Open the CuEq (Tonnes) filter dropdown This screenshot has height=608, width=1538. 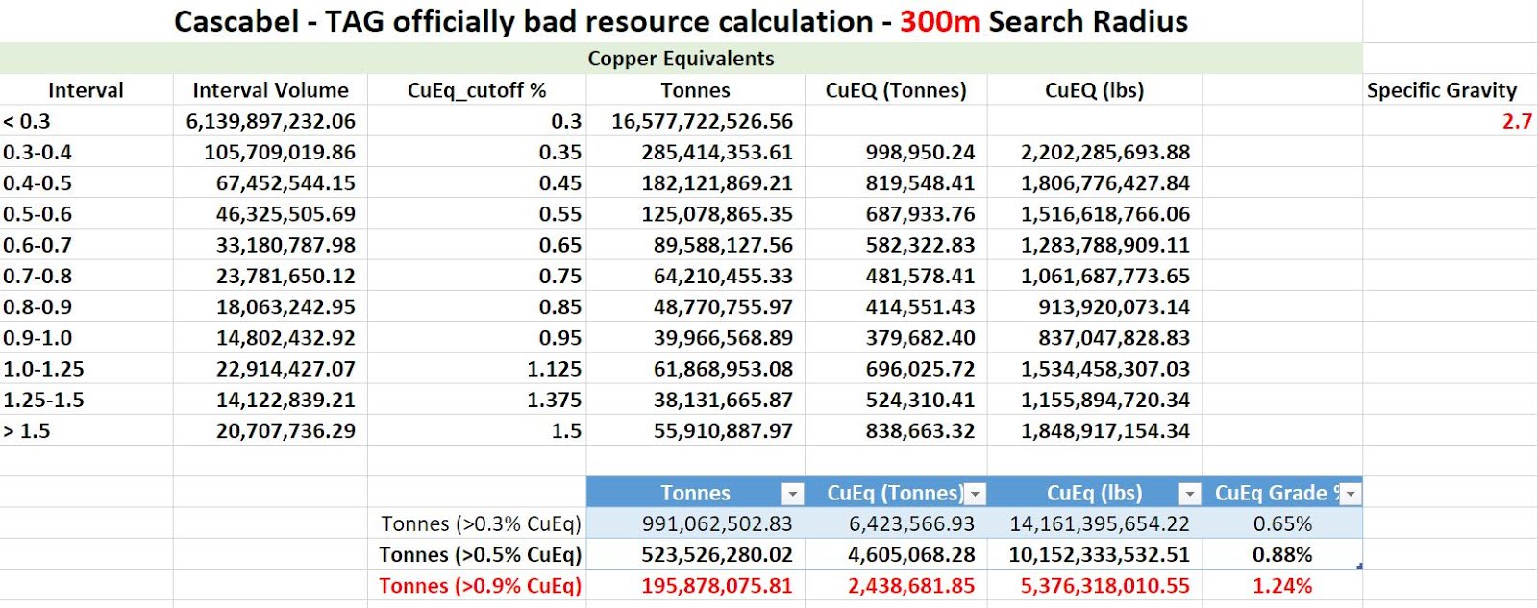975,494
